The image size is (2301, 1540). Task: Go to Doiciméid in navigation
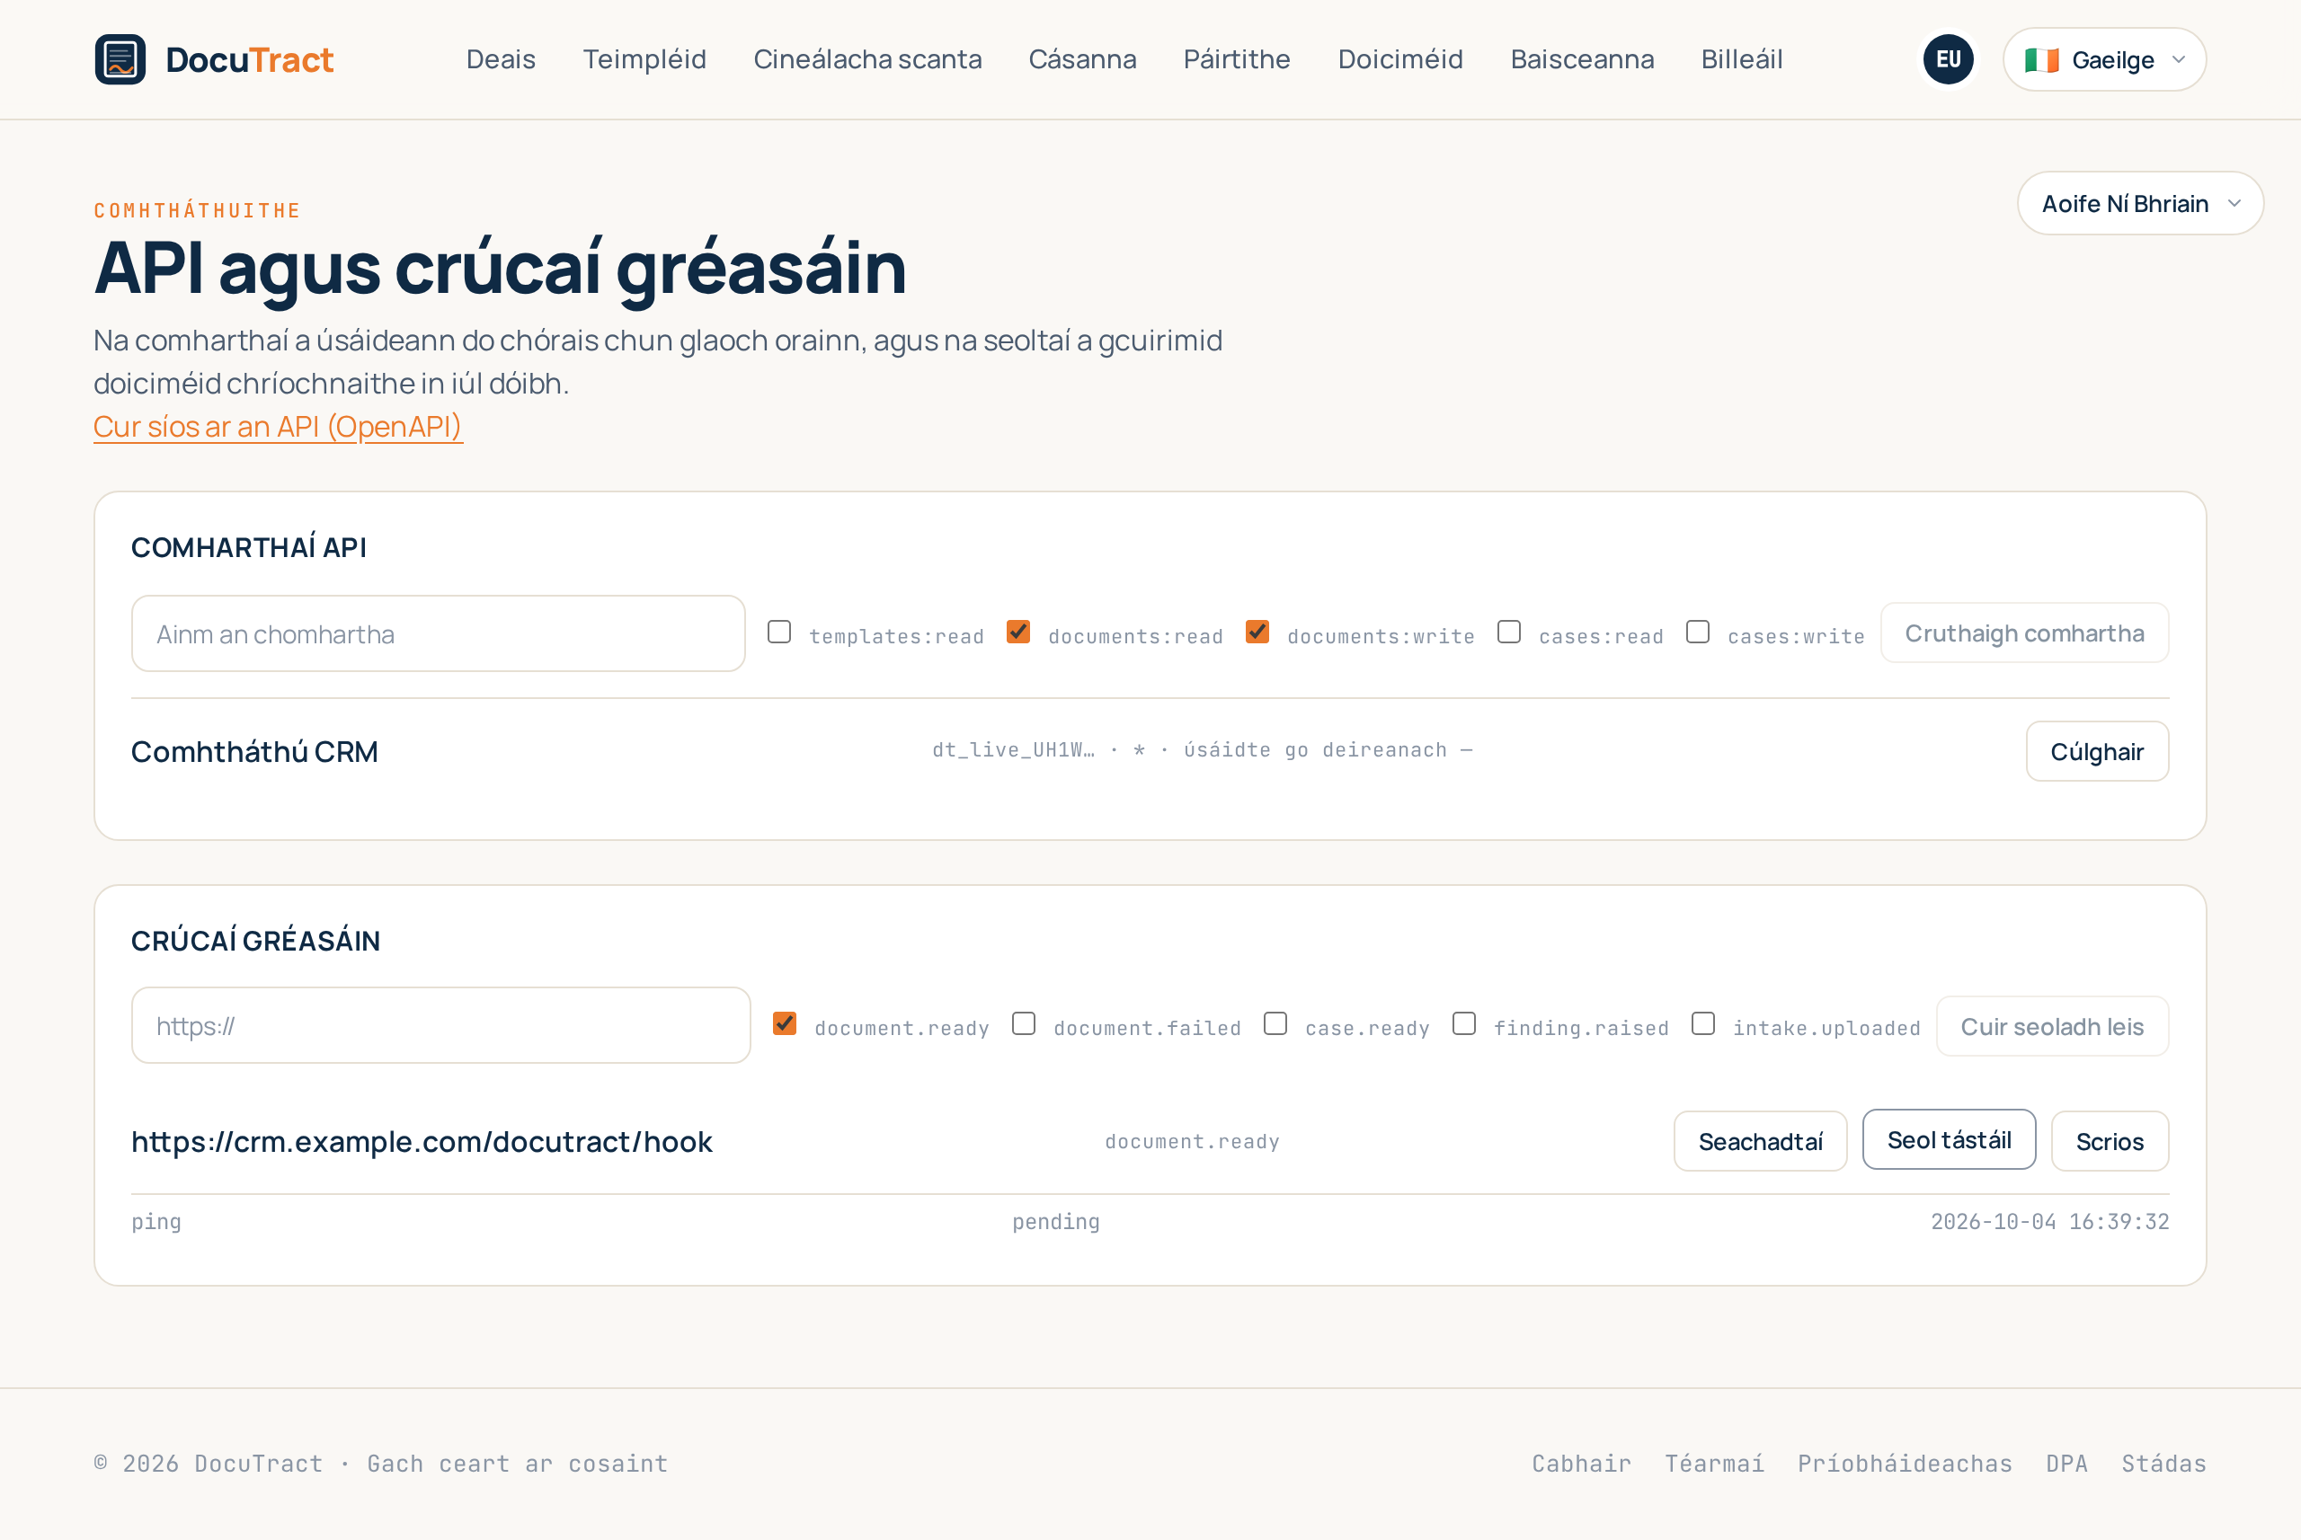1401,59
